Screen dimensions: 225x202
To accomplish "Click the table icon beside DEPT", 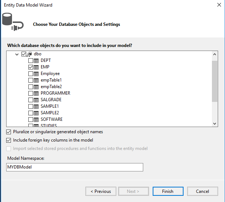I will click(36, 61).
